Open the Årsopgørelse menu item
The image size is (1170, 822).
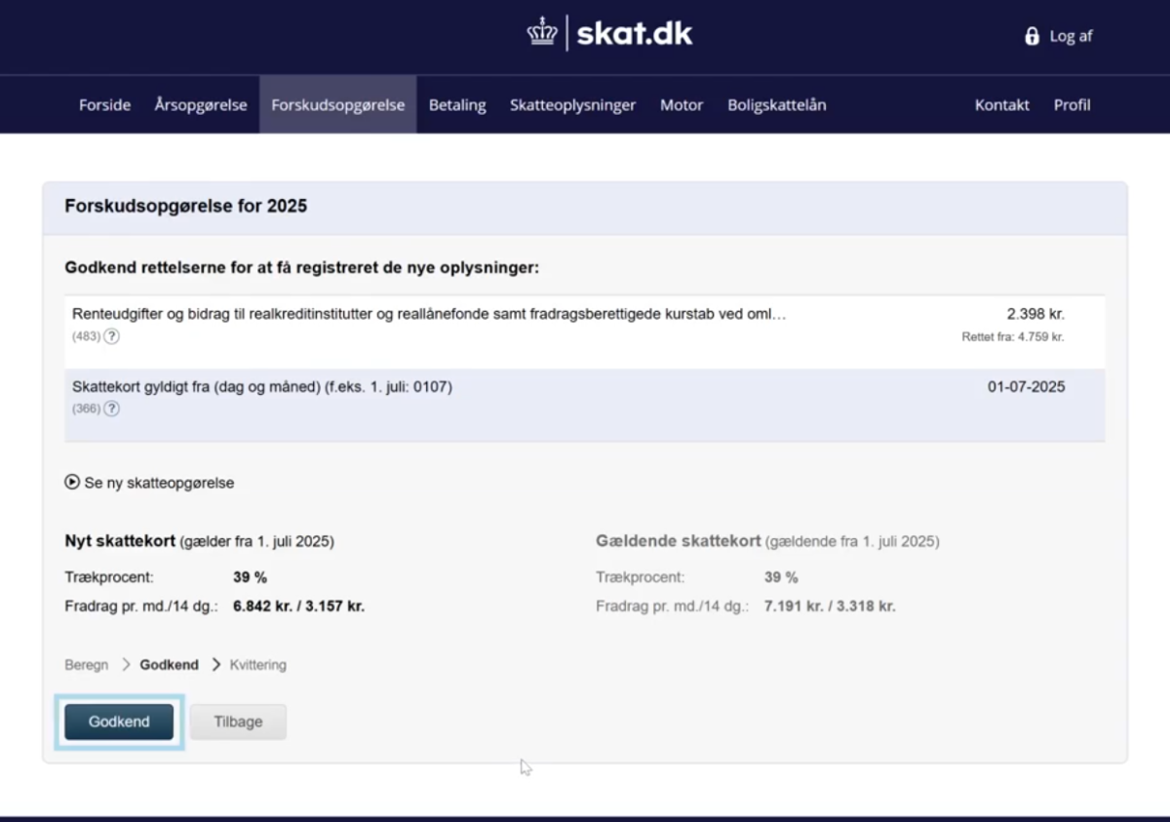click(x=201, y=104)
